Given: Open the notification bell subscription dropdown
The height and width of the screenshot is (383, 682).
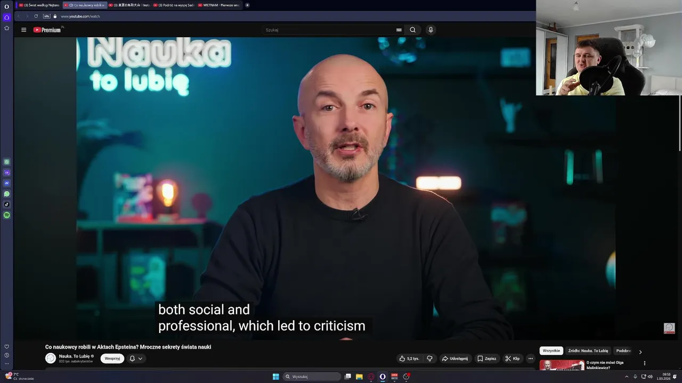Looking at the screenshot, I should coord(136,359).
